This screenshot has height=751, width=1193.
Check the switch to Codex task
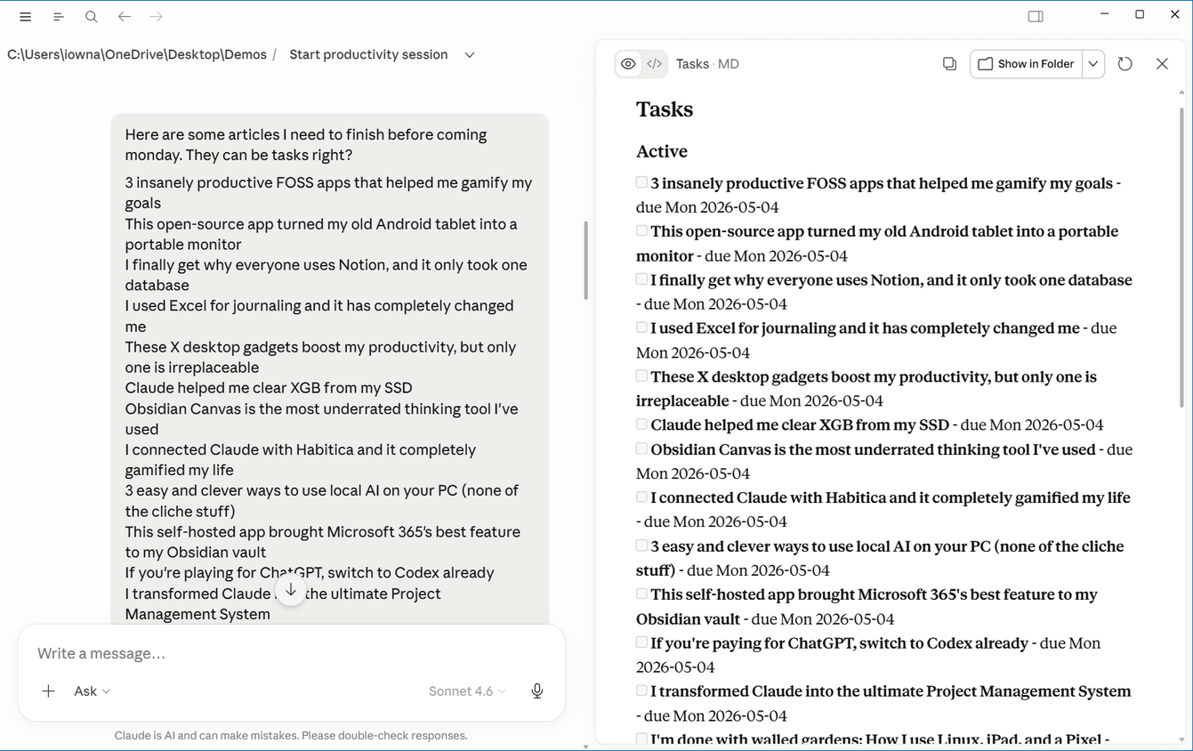tap(641, 642)
